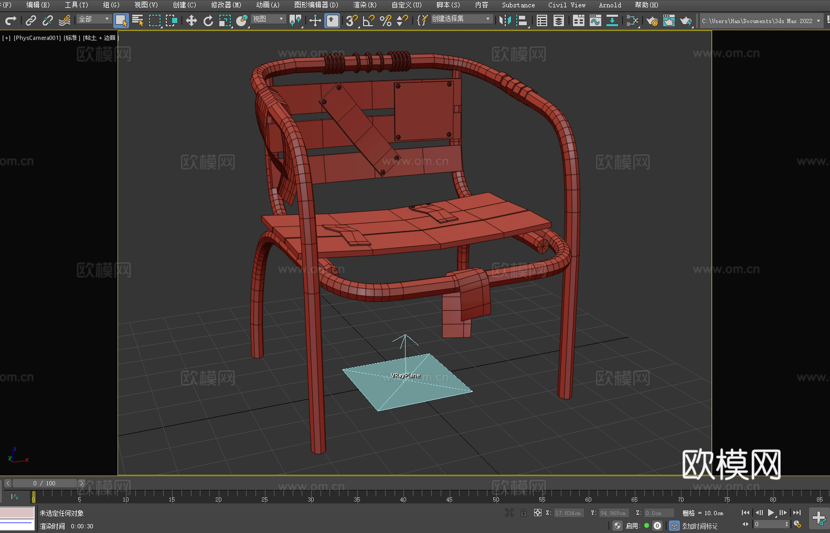830x533 pixels.
Task: Toggle Angle Snap
Action: (x=369, y=20)
